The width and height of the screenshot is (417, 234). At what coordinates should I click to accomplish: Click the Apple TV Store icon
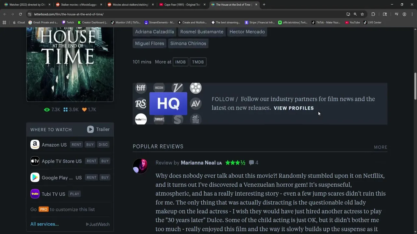coord(35,161)
